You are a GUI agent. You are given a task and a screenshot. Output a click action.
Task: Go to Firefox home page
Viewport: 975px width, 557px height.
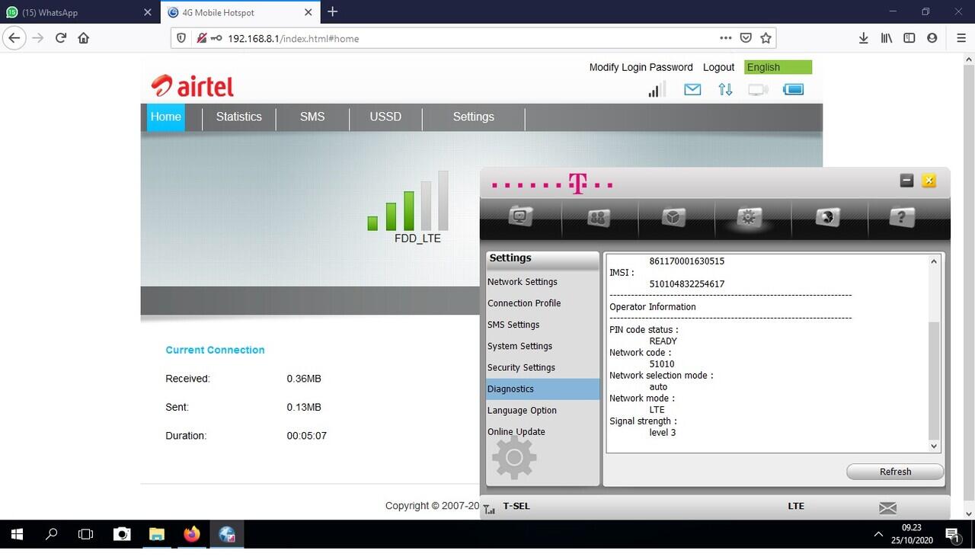(84, 38)
